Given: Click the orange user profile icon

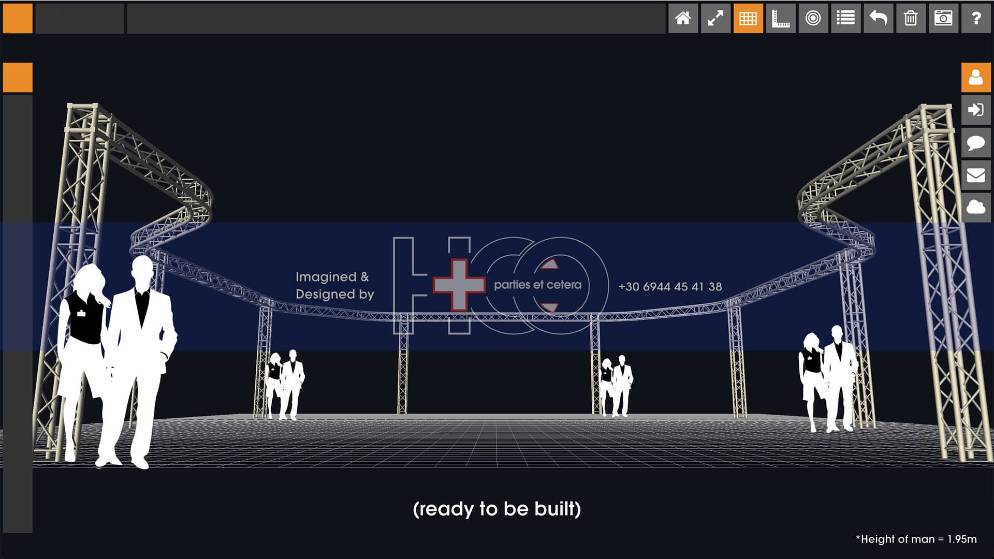Looking at the screenshot, I should 976,78.
